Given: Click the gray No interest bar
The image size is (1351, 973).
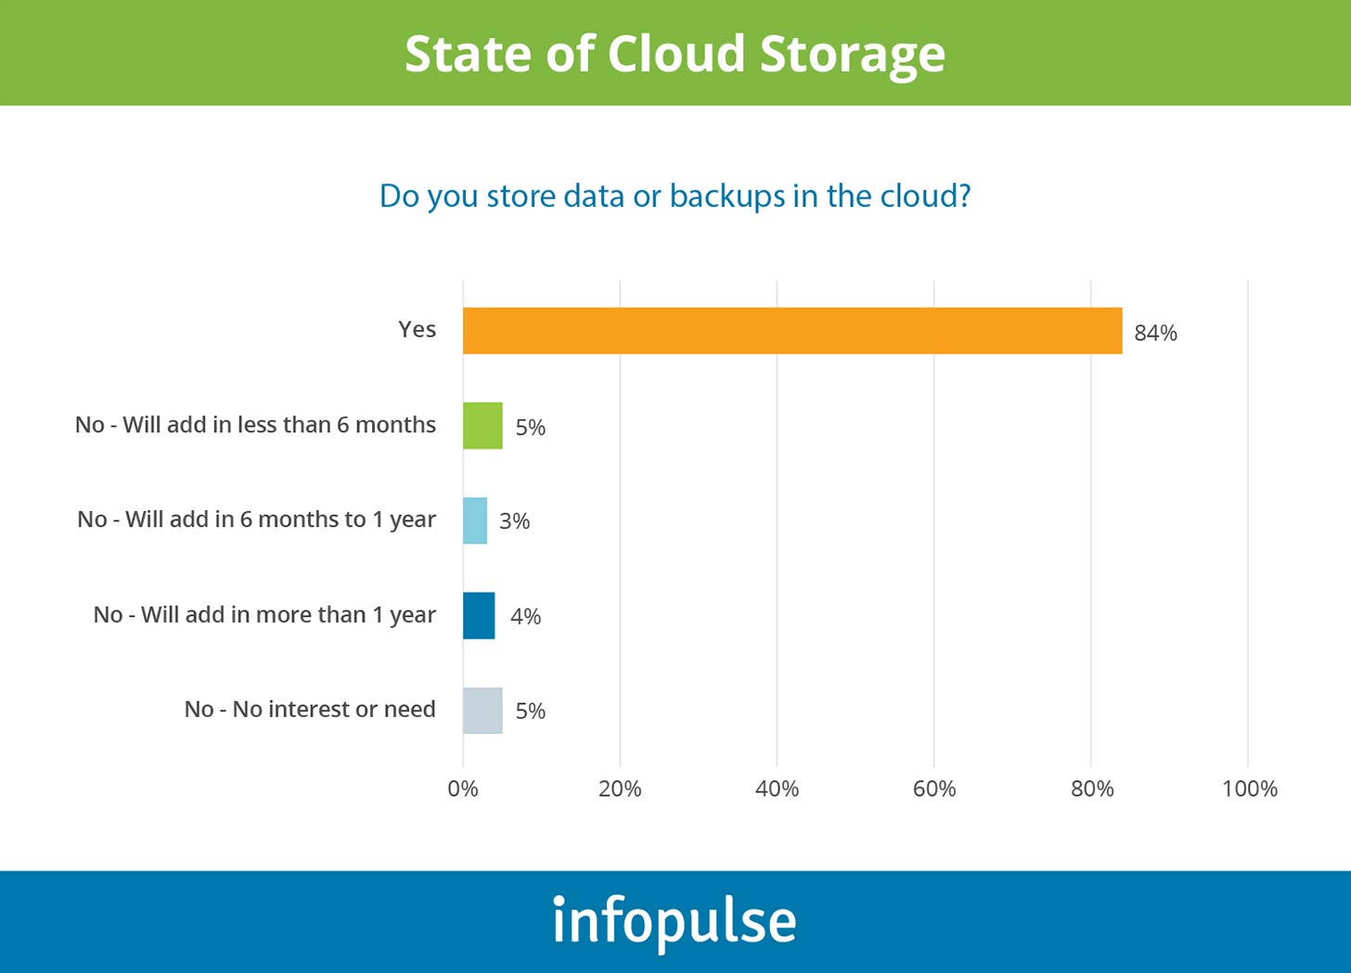Looking at the screenshot, I should 482,711.
